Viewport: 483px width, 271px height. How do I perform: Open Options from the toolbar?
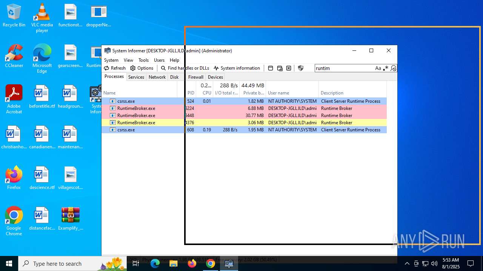[x=142, y=68]
